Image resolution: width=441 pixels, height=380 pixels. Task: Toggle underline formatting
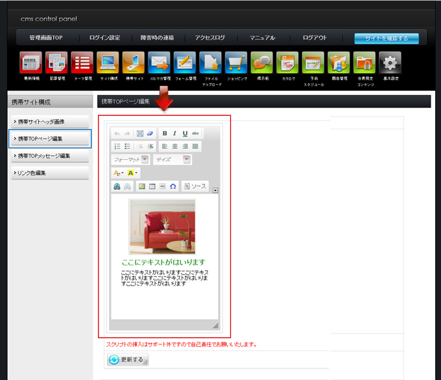click(185, 133)
